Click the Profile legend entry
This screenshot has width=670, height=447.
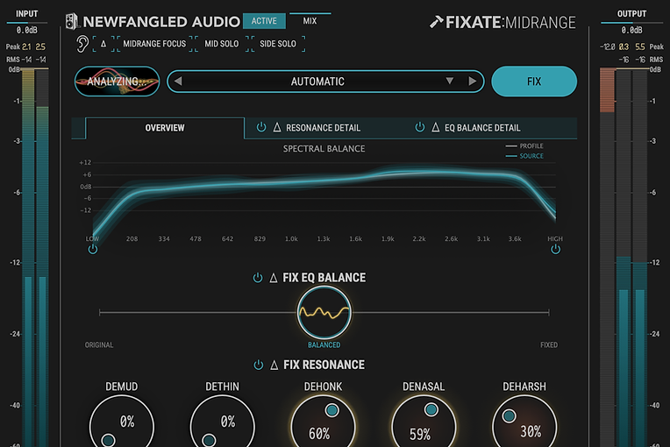524,146
